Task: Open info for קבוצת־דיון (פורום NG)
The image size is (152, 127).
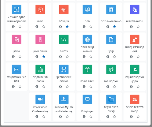Action: click(x=131, y=57)
